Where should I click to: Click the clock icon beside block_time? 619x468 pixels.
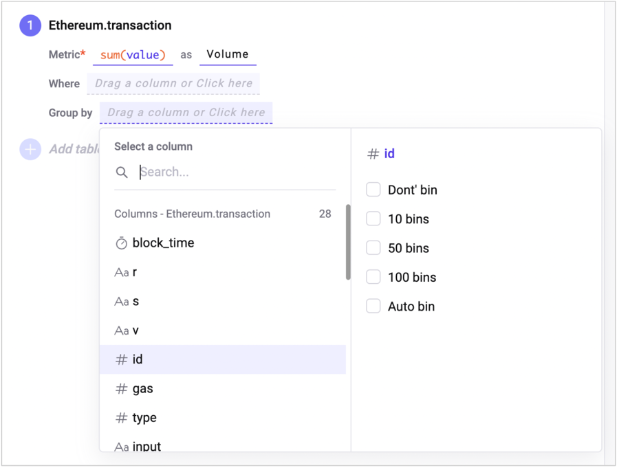(x=122, y=243)
